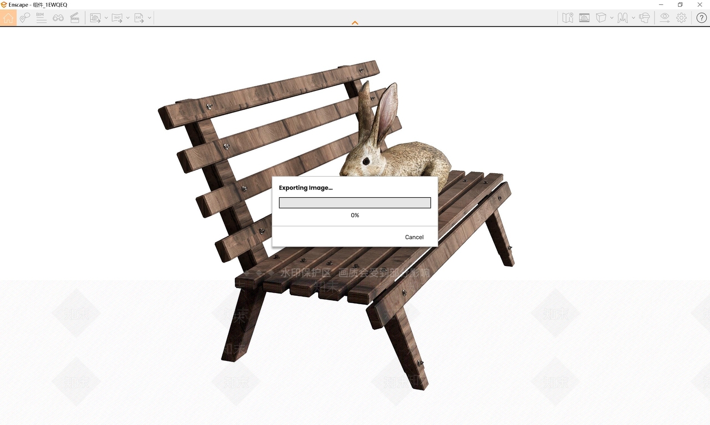Click the binoculars view management icon

tap(58, 18)
